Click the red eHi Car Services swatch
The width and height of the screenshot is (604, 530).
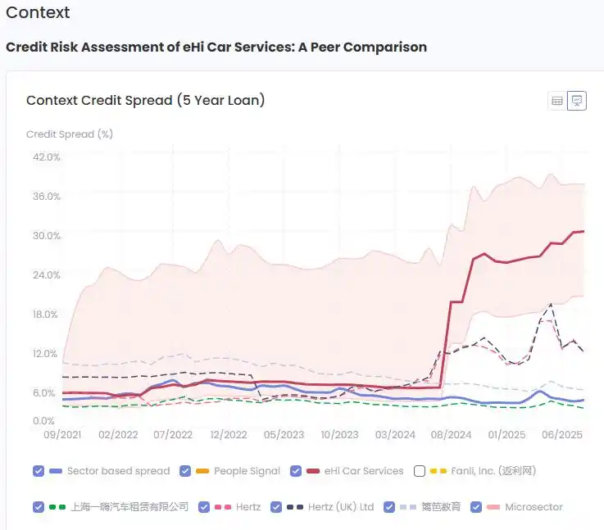pos(313,471)
